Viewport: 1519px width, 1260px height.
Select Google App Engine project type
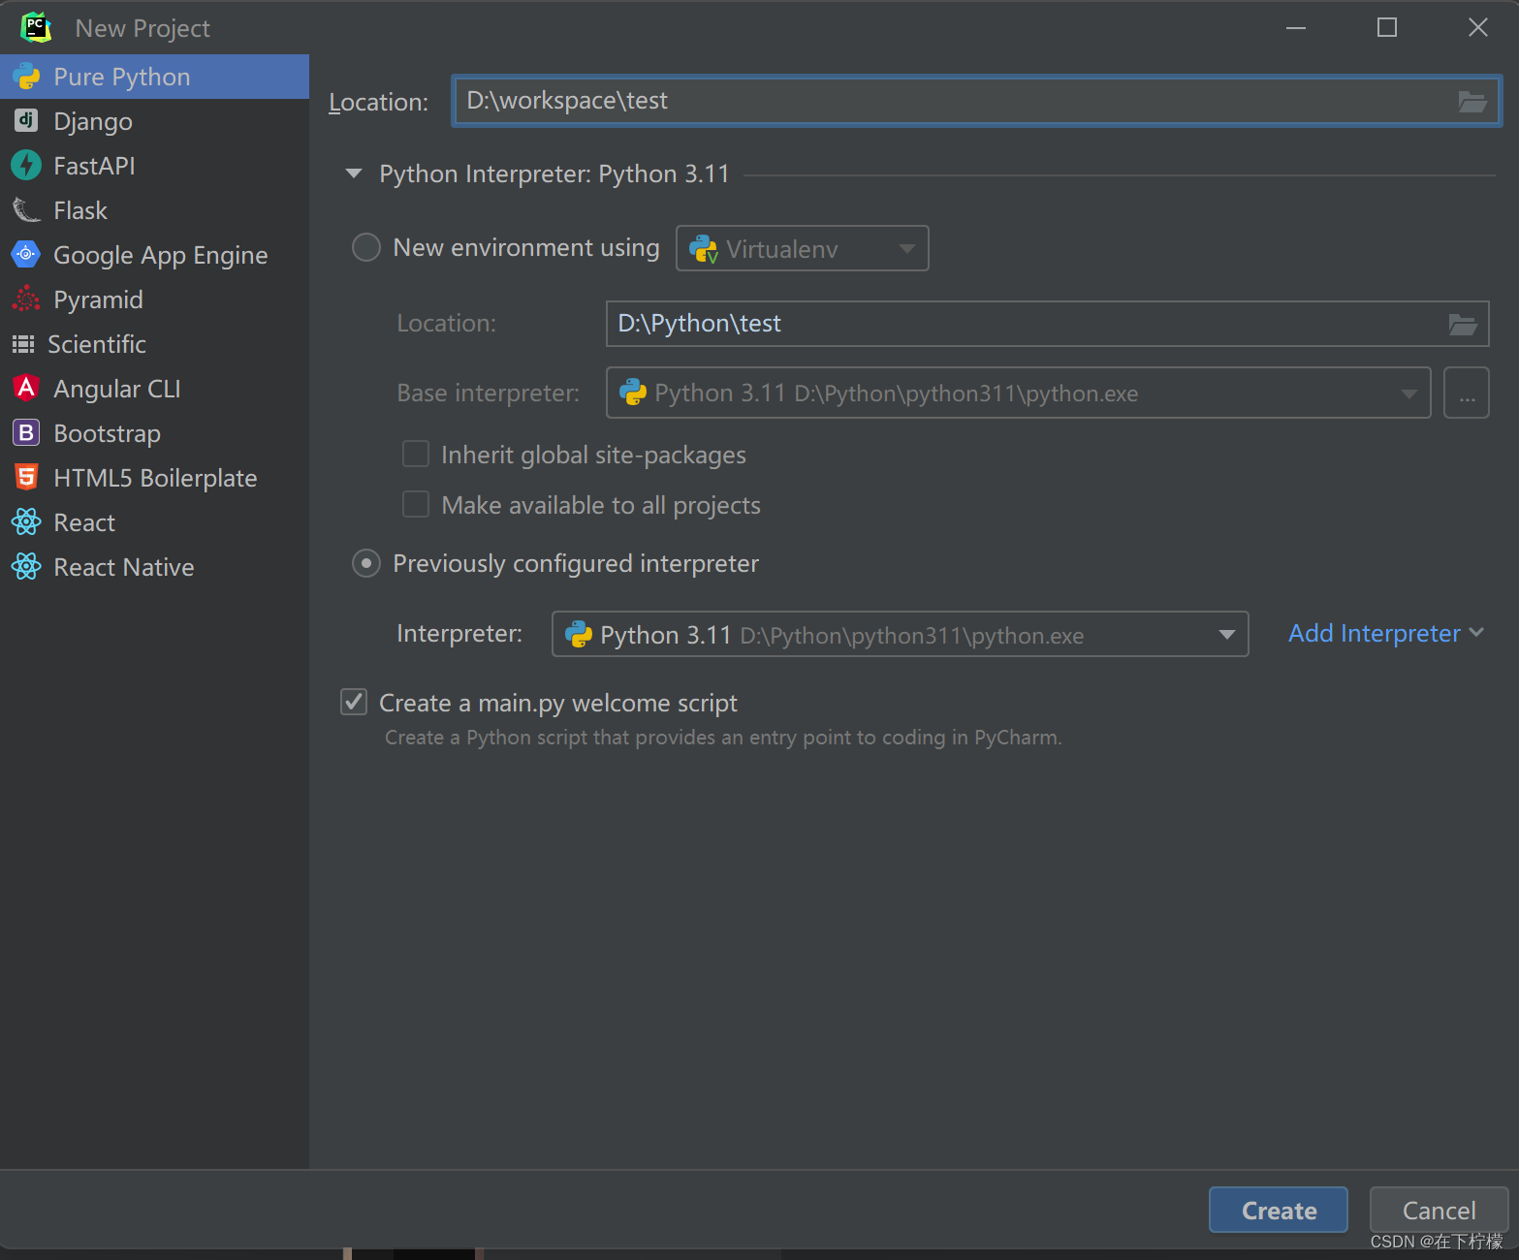(154, 255)
